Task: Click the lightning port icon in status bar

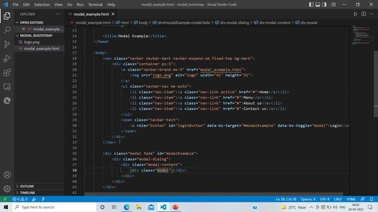Action: coord(43,199)
